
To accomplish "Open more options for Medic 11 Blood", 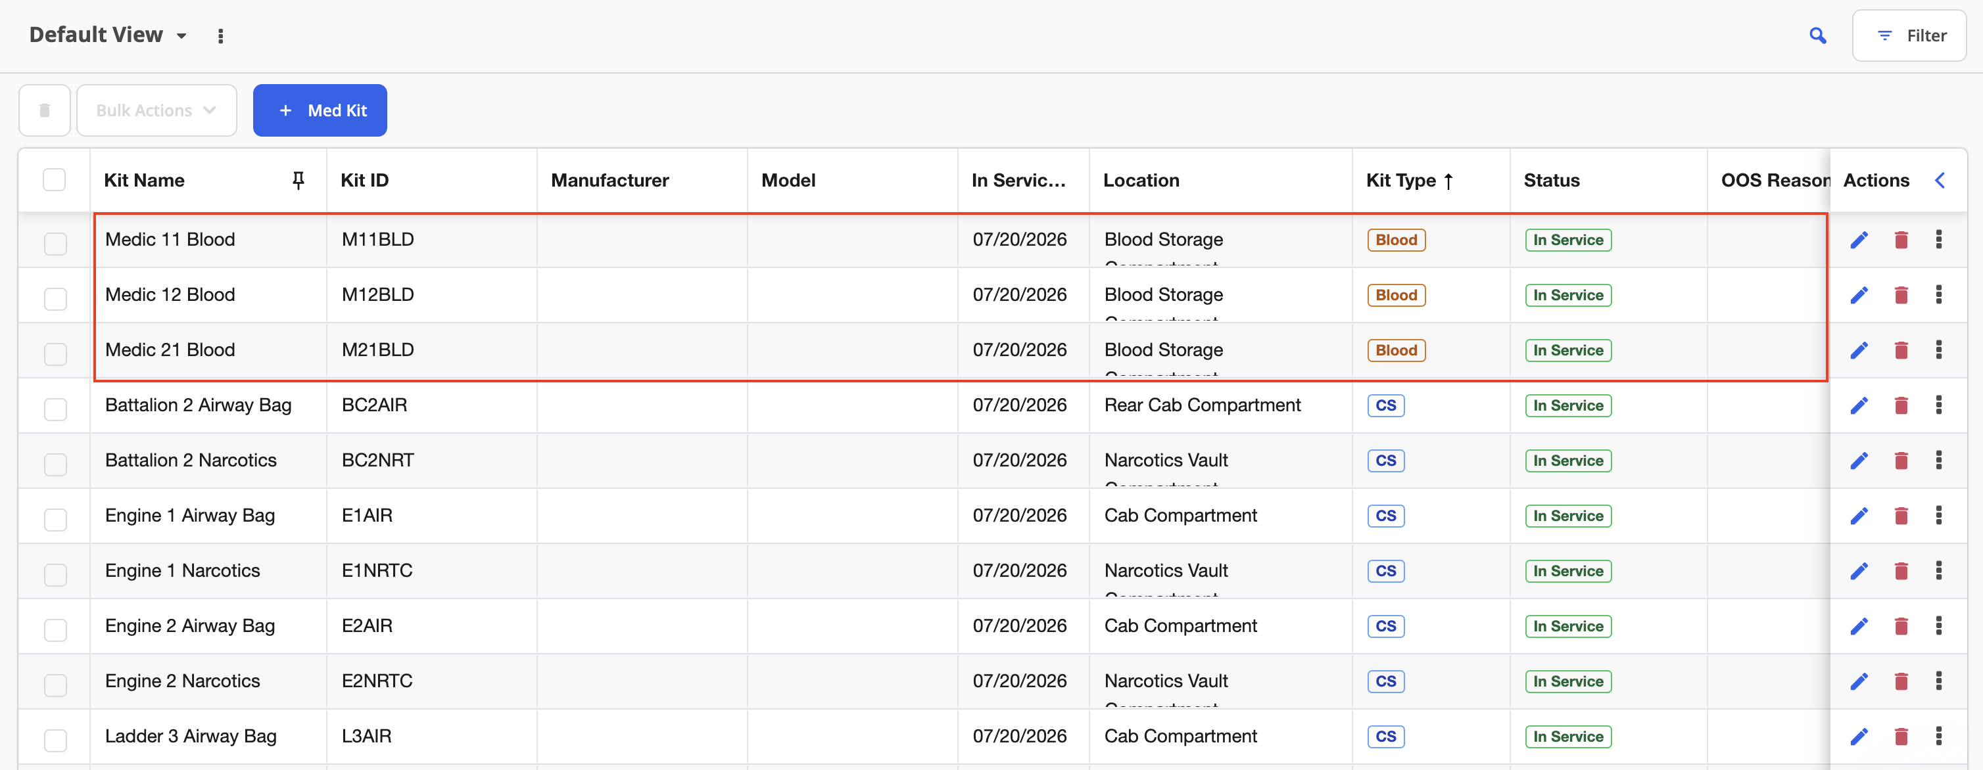I will click(1938, 239).
